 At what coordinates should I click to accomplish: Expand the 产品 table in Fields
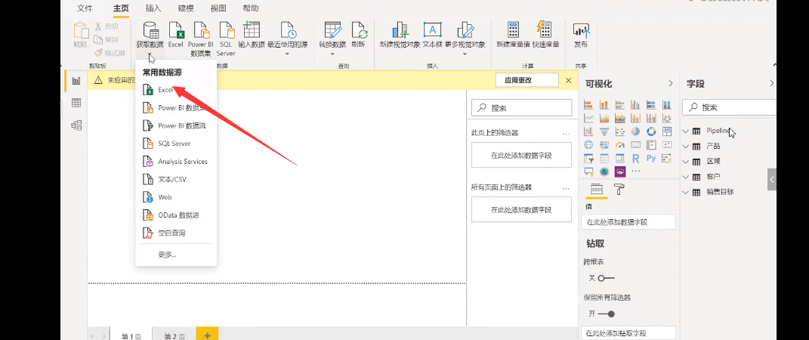685,147
